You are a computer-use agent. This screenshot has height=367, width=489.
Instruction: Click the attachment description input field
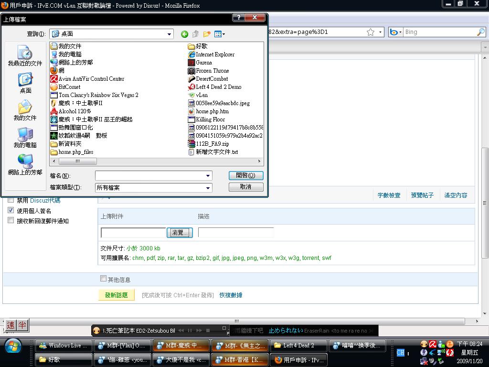(x=236, y=233)
